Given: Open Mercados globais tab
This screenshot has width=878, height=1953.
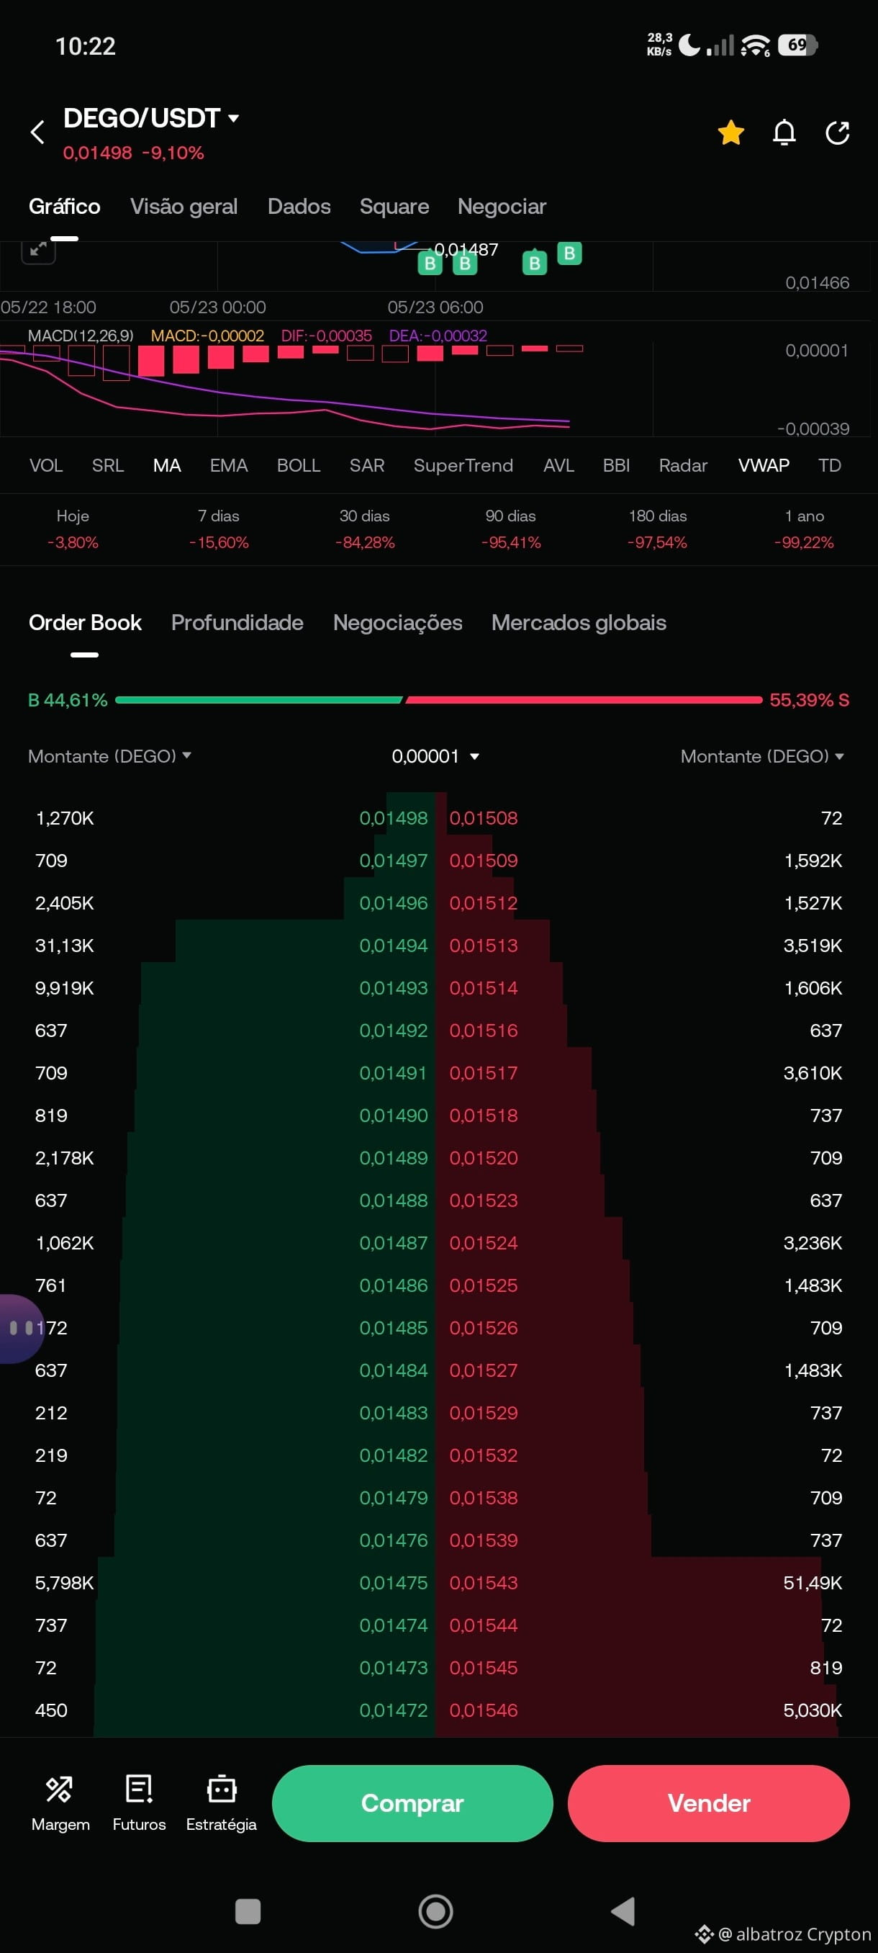Looking at the screenshot, I should point(579,622).
